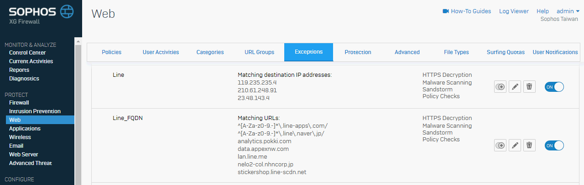Viewport: 584px width, 185px height.
Task: Open Control Center in sidebar
Action: (27, 53)
